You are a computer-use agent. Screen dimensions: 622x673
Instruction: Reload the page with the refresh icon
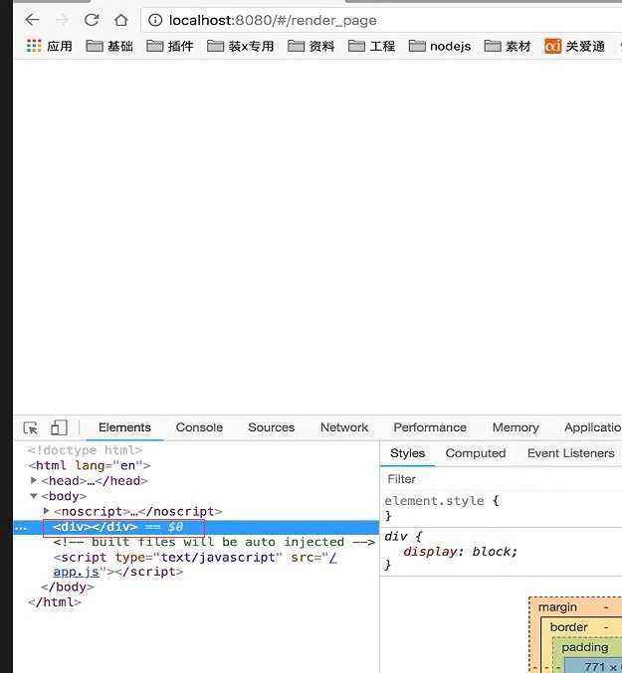click(x=92, y=20)
